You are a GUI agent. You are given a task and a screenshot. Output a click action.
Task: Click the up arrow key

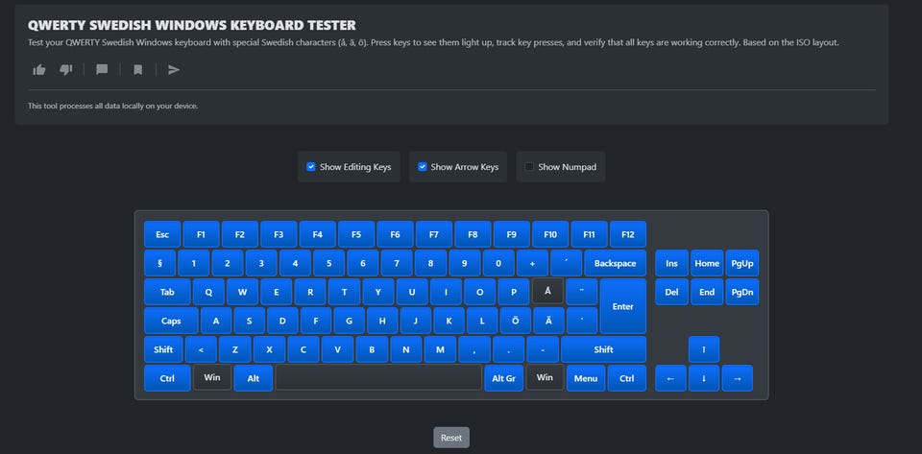click(704, 349)
